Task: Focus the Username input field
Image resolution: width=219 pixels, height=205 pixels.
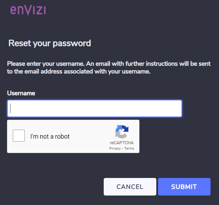Action: (95, 108)
